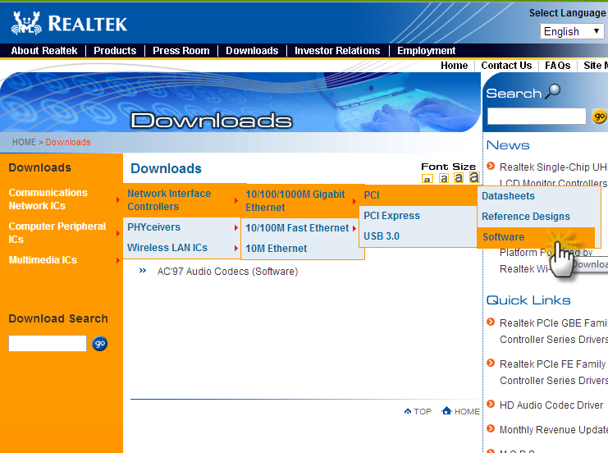Open HD Audio Codec Driver quick link
608x453 pixels.
coord(551,405)
